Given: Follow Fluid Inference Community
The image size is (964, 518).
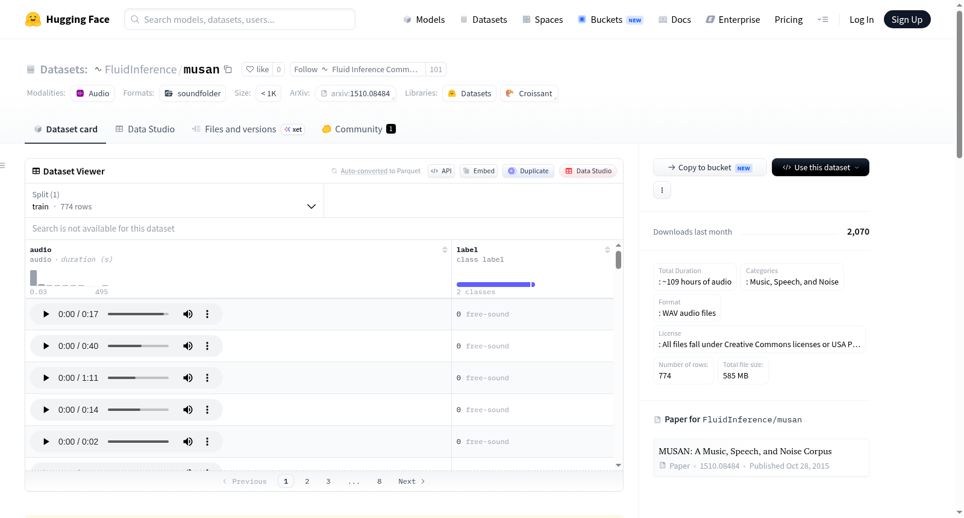Looking at the screenshot, I should 358,69.
